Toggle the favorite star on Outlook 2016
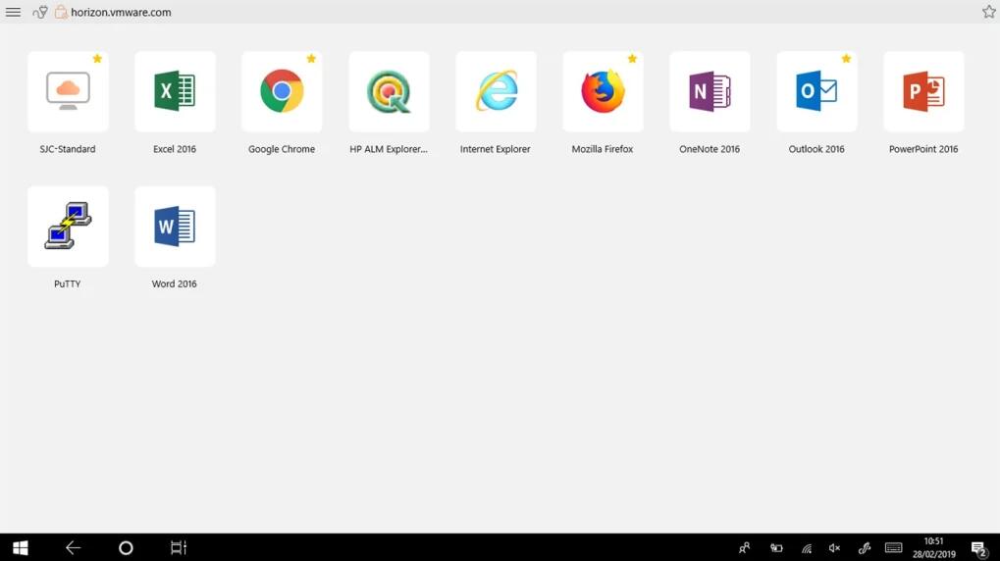This screenshot has height=561, width=1000. pyautogui.click(x=846, y=59)
